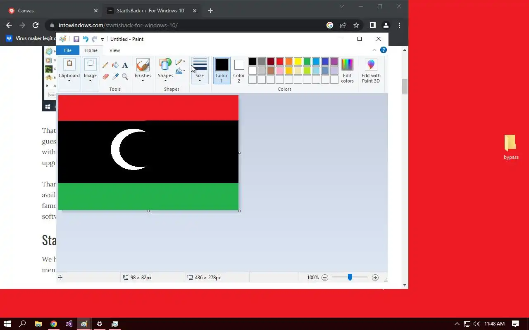Open Chrome tab search chevron
The image size is (529, 330).
tap(341, 6)
